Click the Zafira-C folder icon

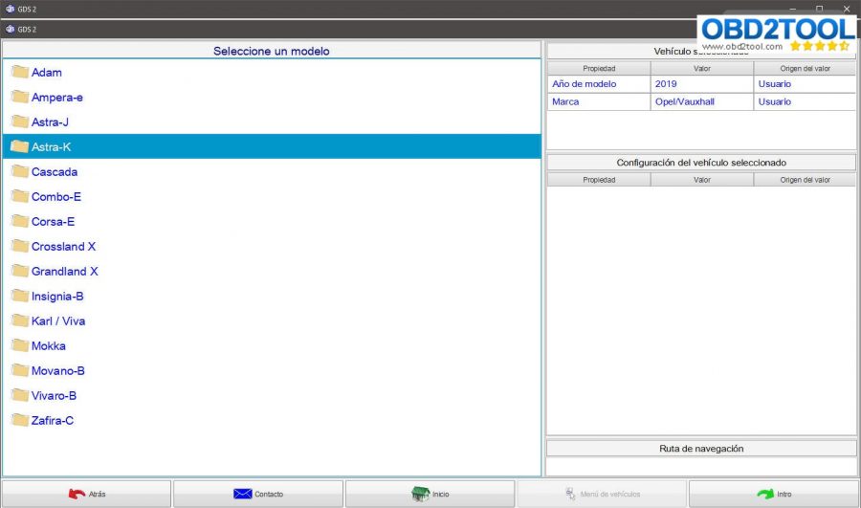20,420
